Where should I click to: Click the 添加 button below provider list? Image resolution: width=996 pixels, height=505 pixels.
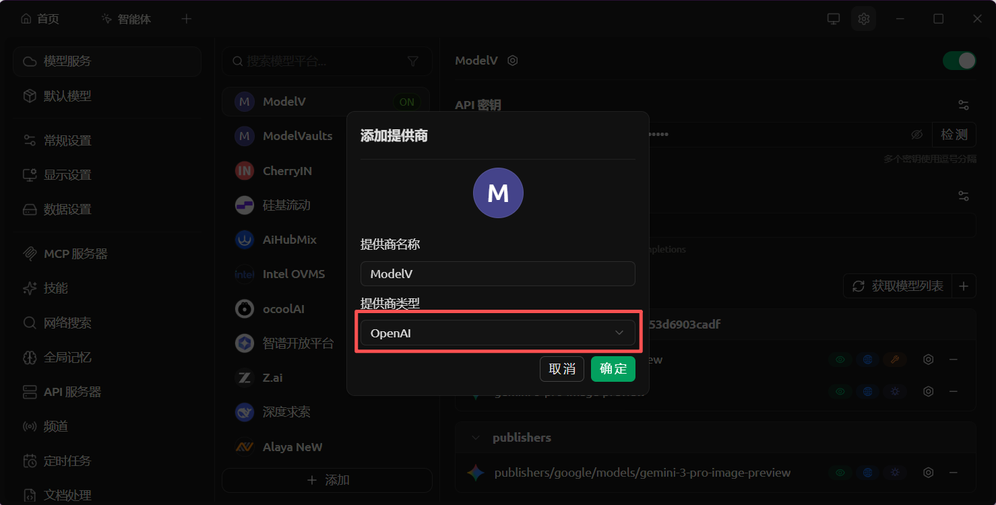click(328, 480)
